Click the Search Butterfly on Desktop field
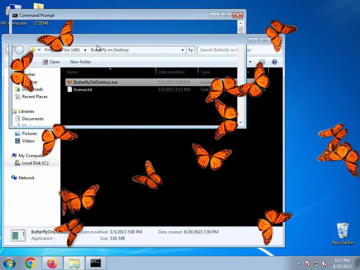 (x=239, y=50)
